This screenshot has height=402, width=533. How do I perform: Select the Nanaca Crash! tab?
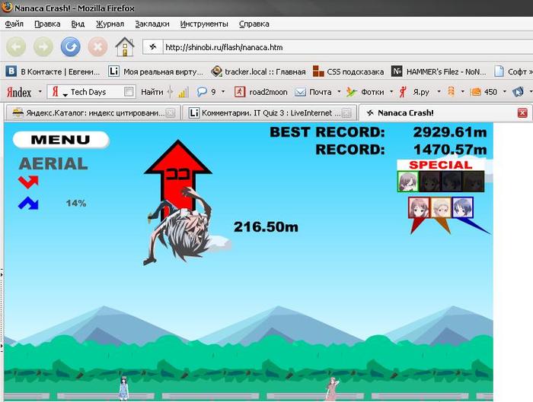pyautogui.click(x=445, y=113)
